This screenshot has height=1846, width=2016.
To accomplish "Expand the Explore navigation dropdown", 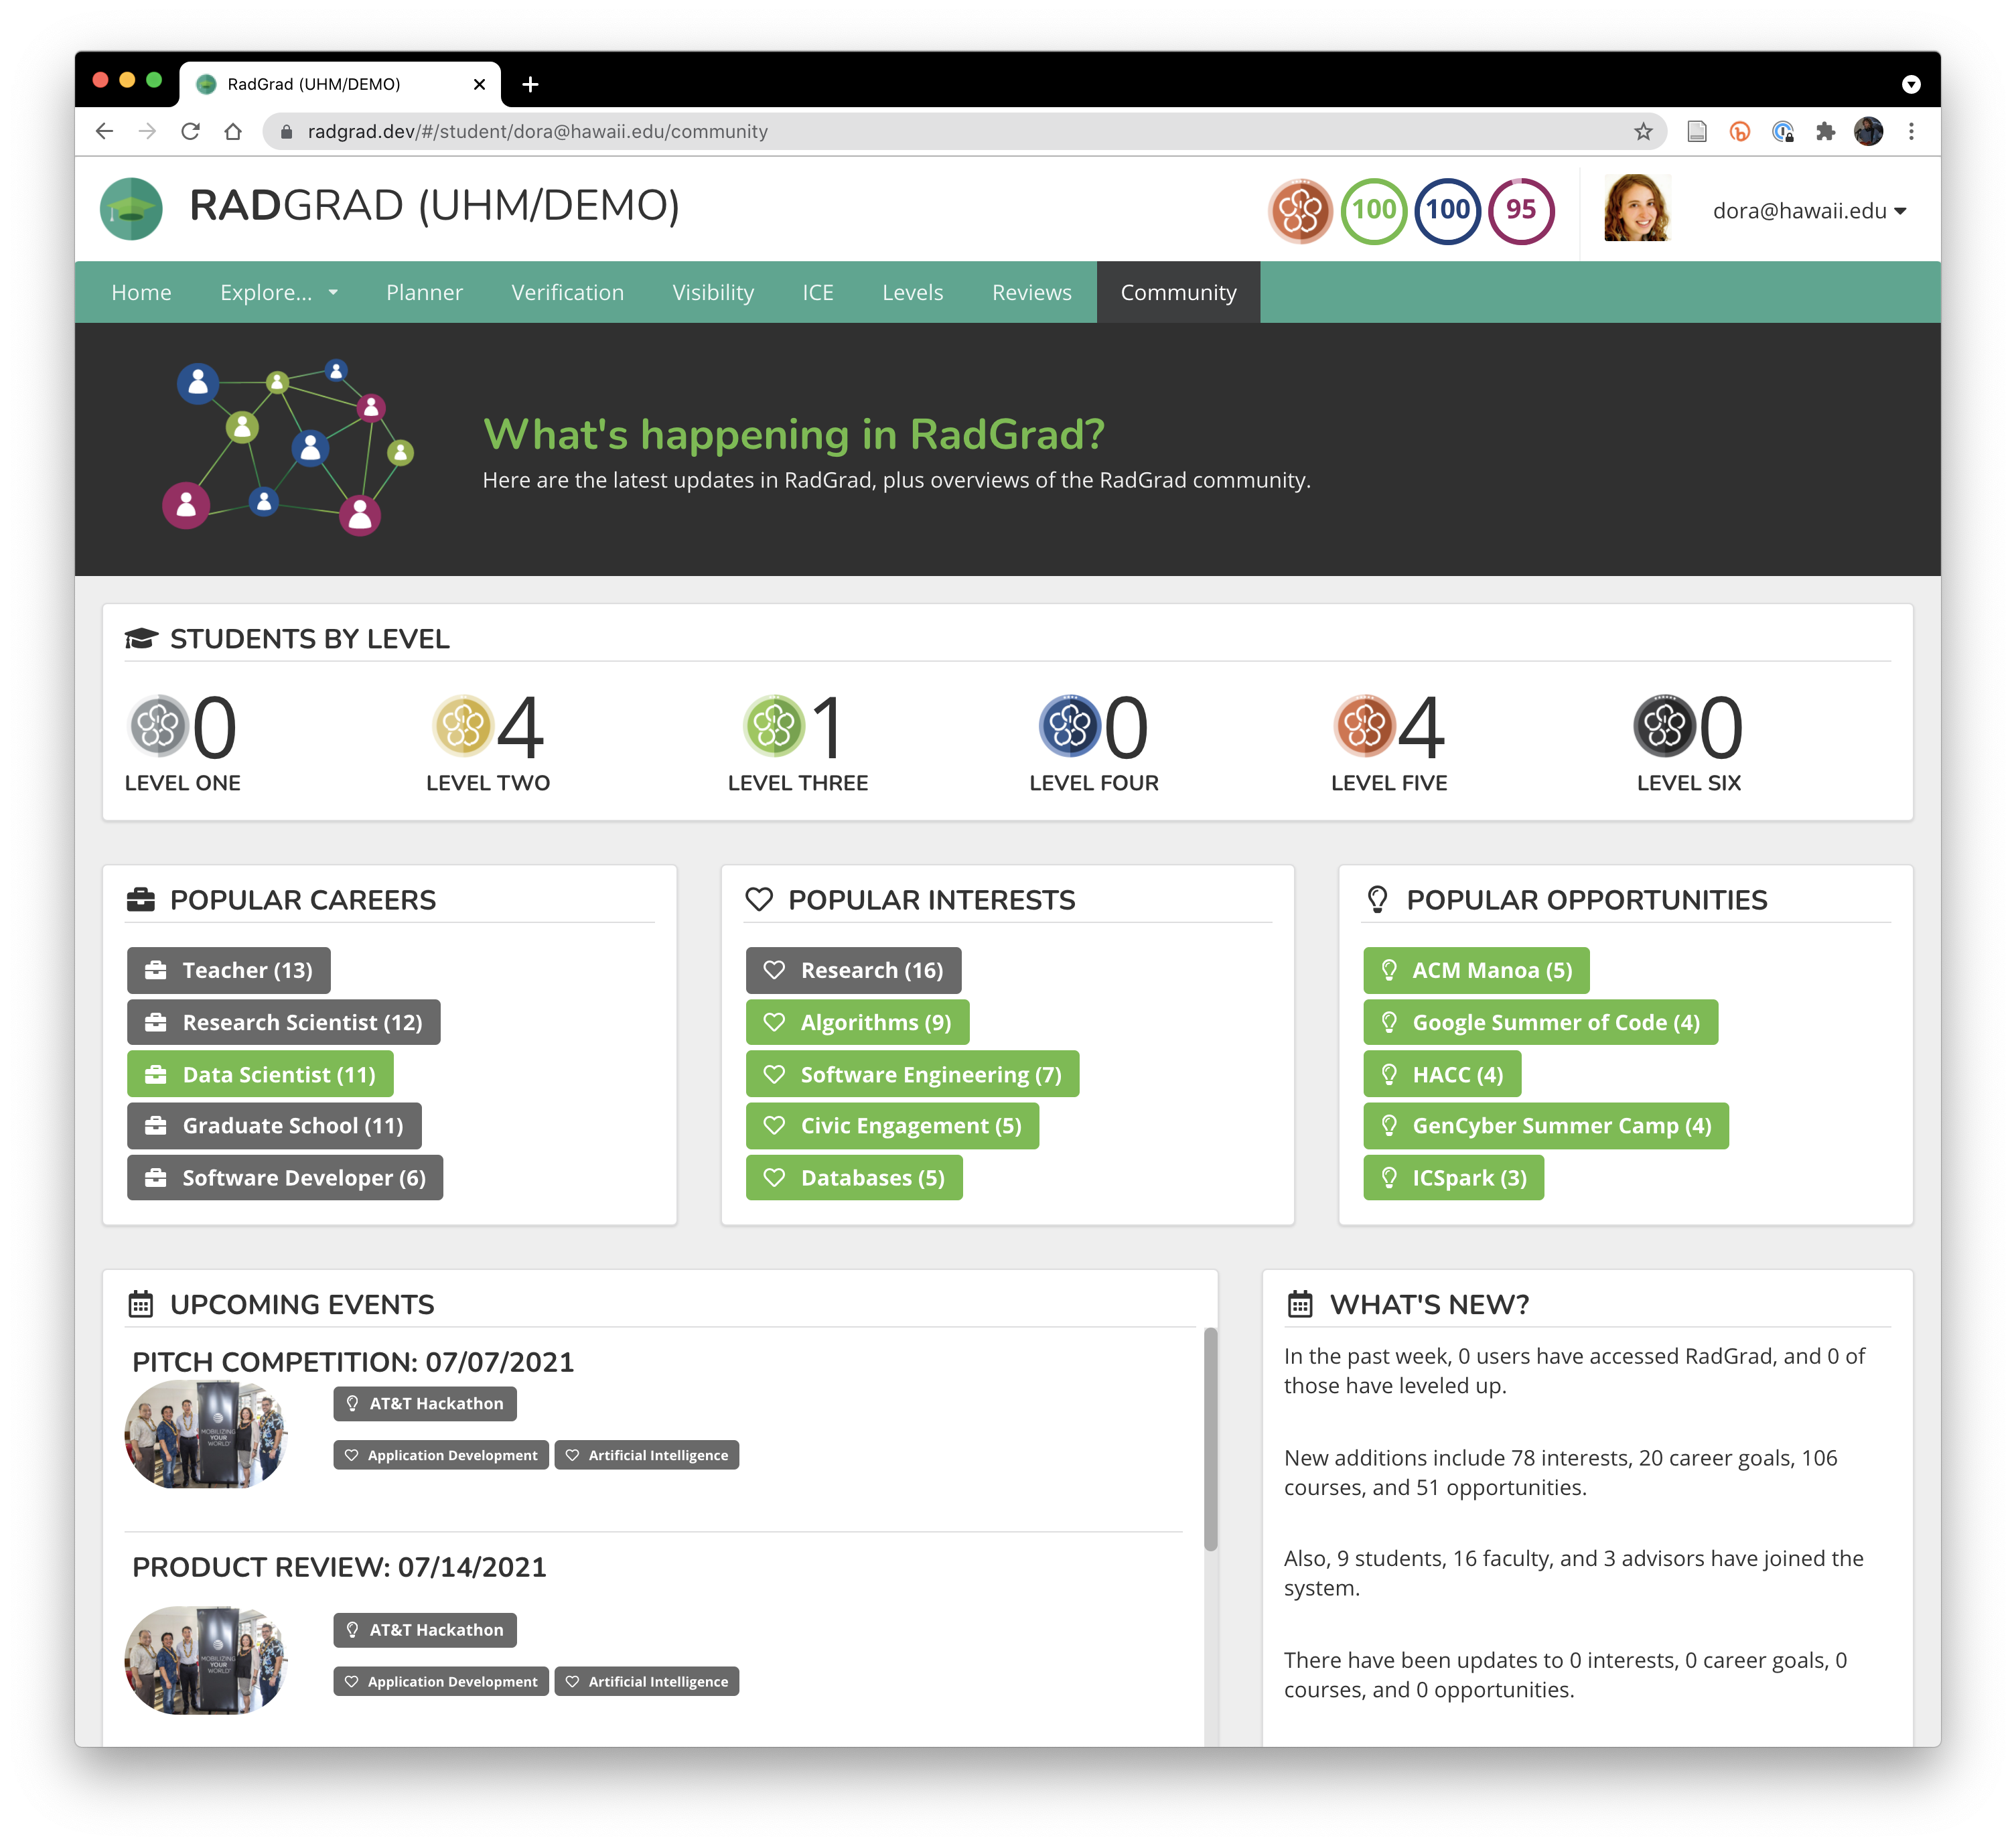I will pyautogui.click(x=279, y=292).
